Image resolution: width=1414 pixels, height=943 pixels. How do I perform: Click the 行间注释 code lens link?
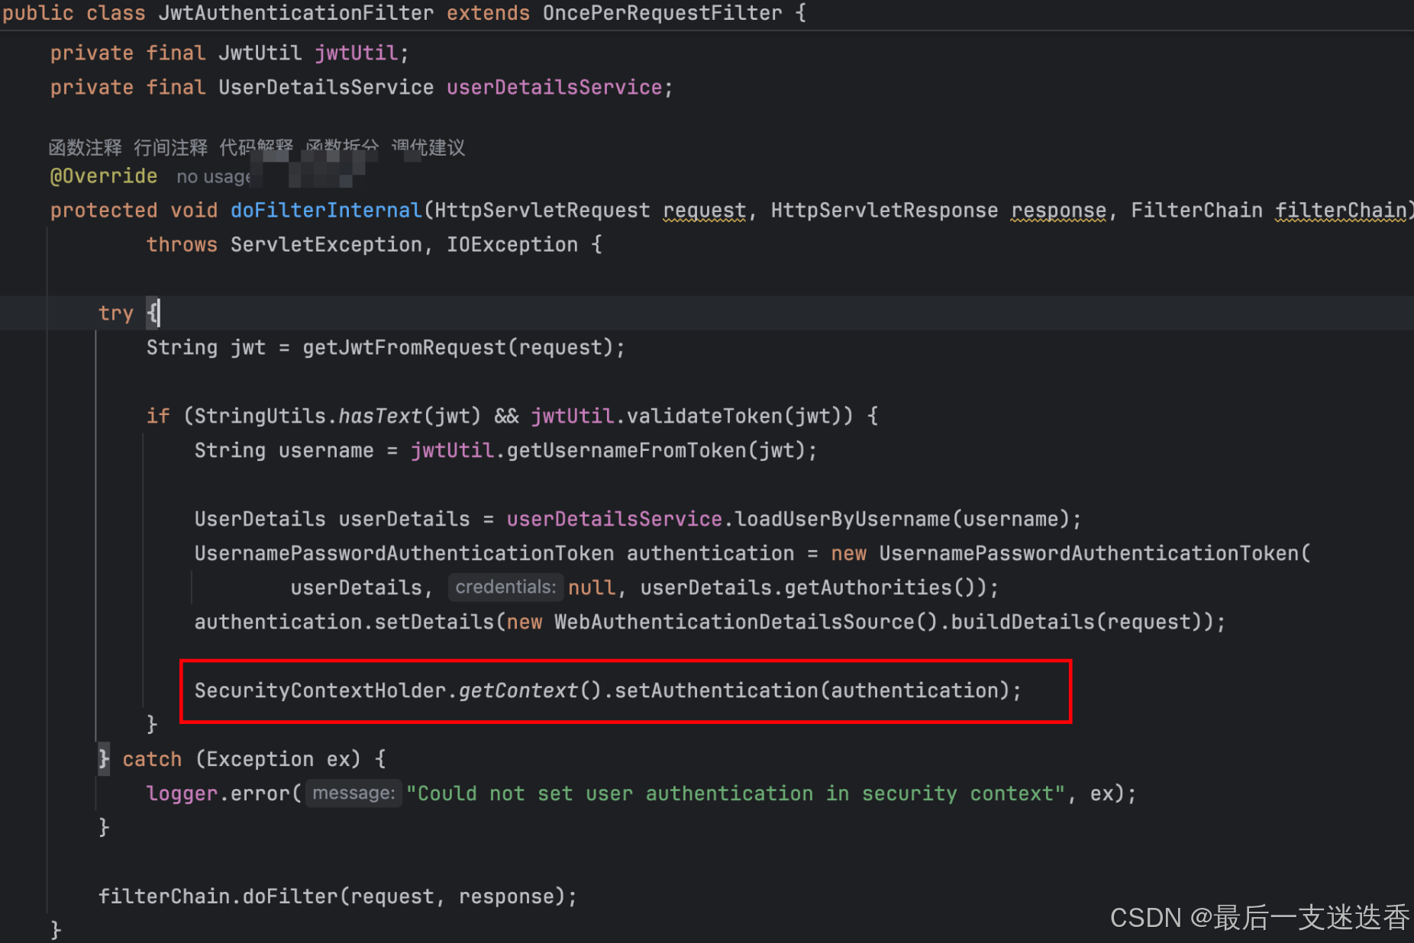pyautogui.click(x=170, y=147)
